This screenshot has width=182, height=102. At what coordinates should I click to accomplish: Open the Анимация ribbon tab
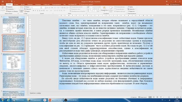38,5
